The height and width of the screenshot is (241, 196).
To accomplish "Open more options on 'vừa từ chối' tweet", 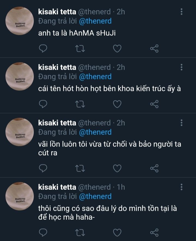I will tap(182, 123).
